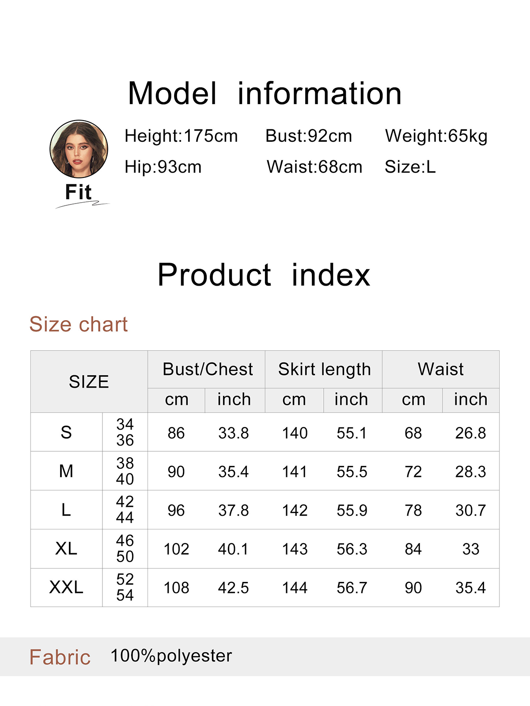Select the "XXL" size row label
This screenshot has width=530, height=706.
pyautogui.click(x=66, y=587)
